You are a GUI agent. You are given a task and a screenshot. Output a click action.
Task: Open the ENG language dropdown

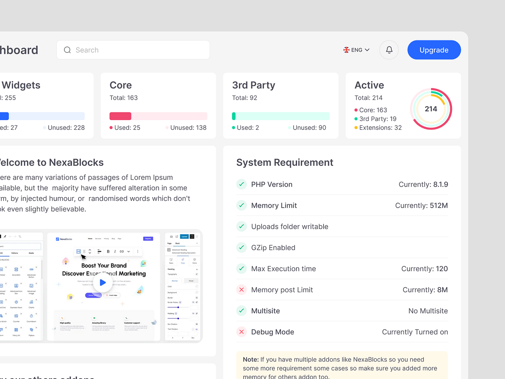pyautogui.click(x=356, y=50)
